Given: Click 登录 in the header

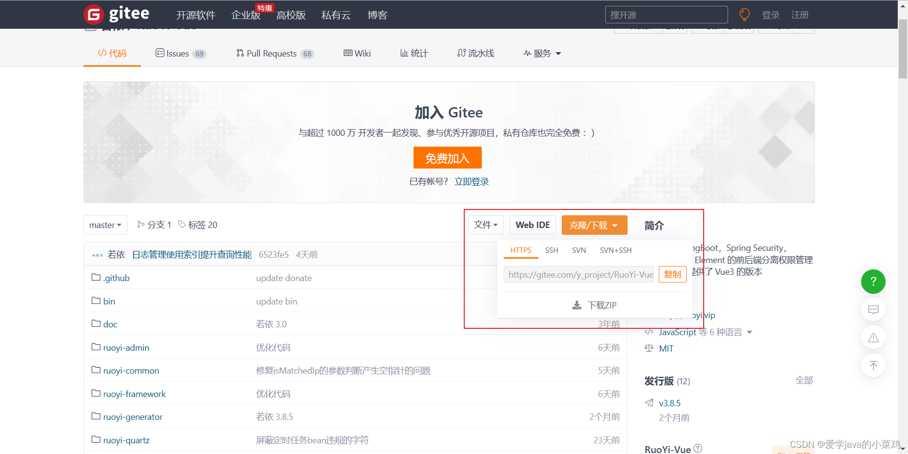Looking at the screenshot, I should (x=770, y=15).
